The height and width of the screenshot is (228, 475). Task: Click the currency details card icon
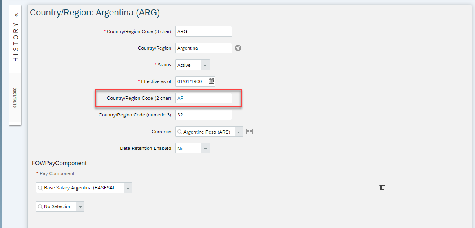point(249,132)
